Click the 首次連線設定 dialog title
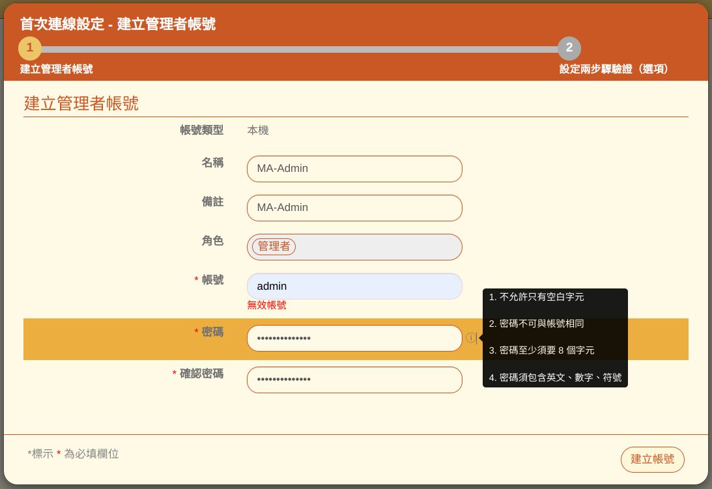 click(x=117, y=24)
